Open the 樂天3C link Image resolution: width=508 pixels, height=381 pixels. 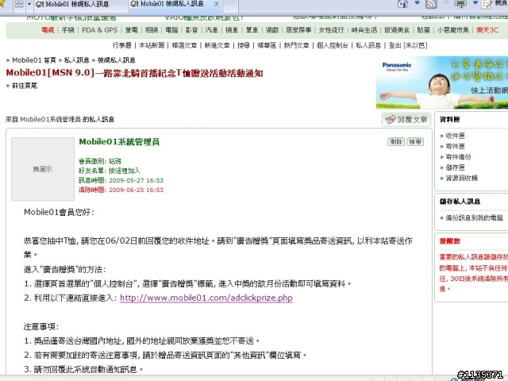487,30
